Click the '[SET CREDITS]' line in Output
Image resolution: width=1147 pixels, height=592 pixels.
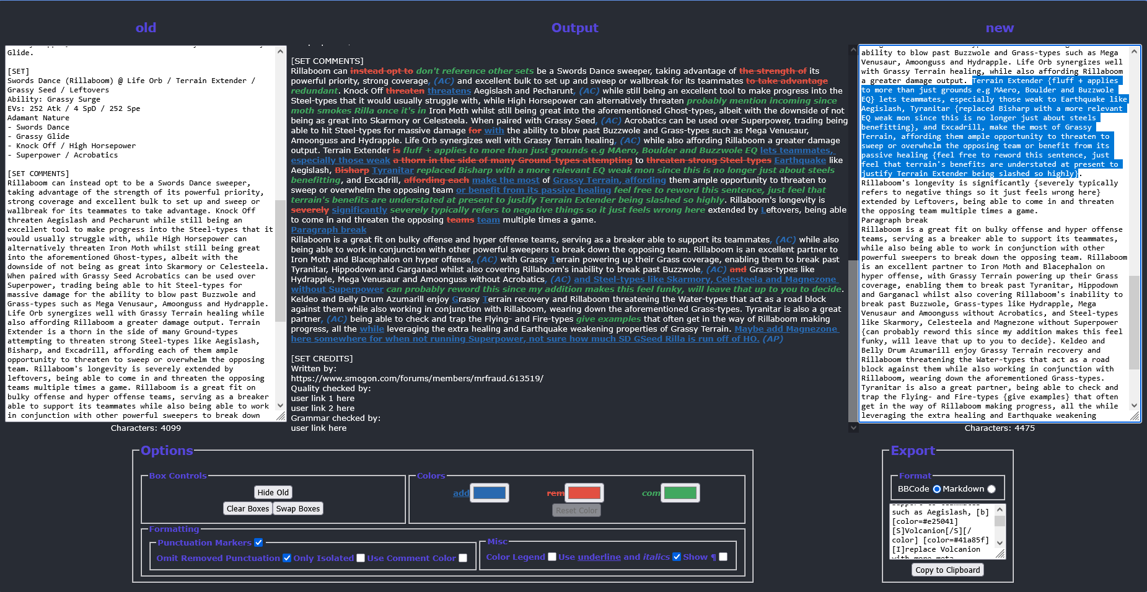click(322, 358)
